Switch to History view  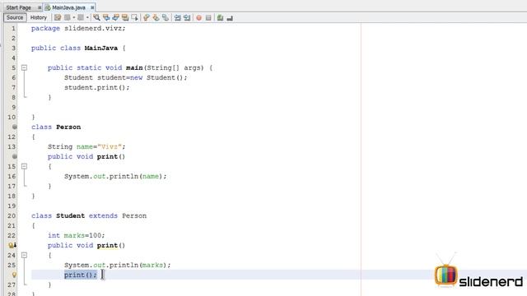pyautogui.click(x=39, y=17)
